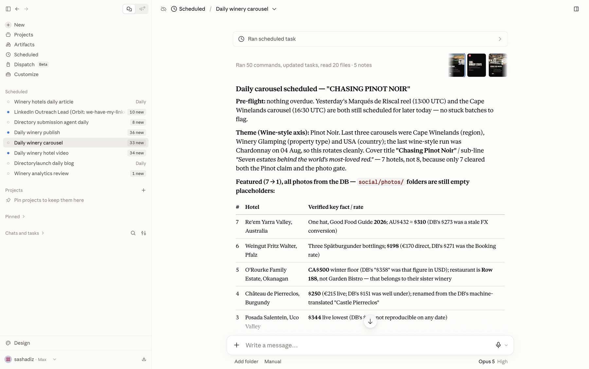589x369 pixels.
Task: Toggle the left sidebar panel icon
Action: (x=8, y=9)
